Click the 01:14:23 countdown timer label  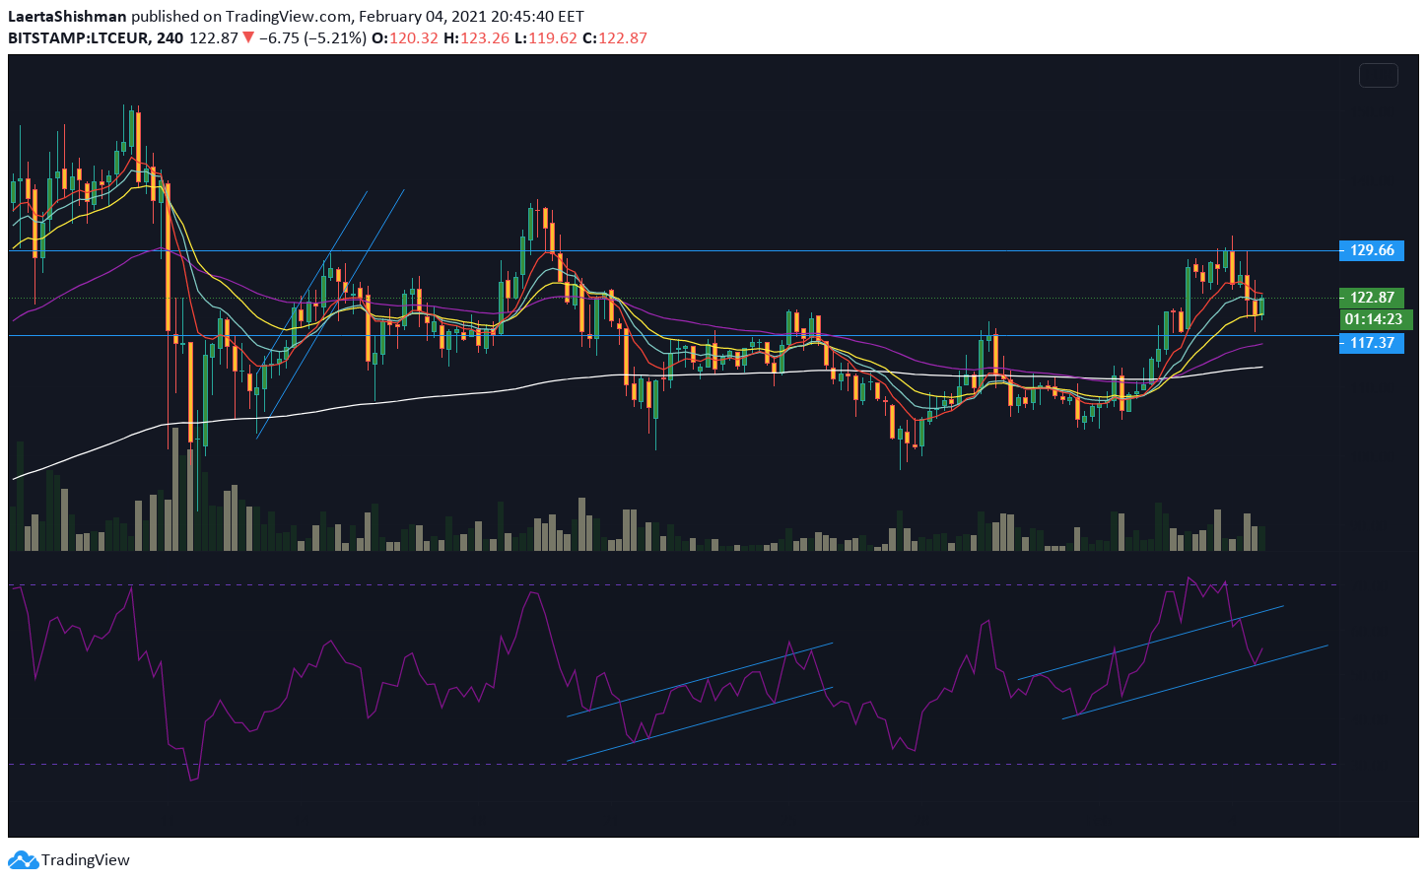pyautogui.click(x=1376, y=319)
